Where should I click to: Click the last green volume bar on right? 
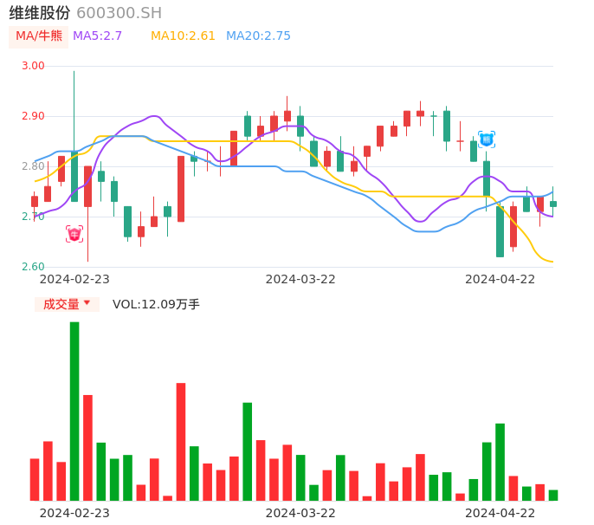pyautogui.click(x=553, y=496)
